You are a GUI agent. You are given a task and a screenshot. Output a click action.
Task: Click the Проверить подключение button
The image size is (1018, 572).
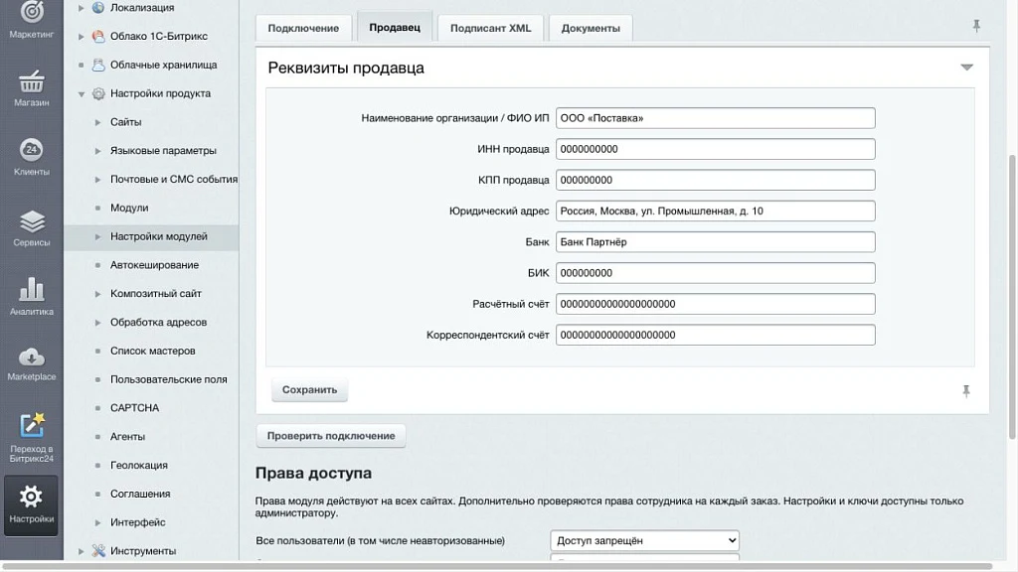click(331, 436)
